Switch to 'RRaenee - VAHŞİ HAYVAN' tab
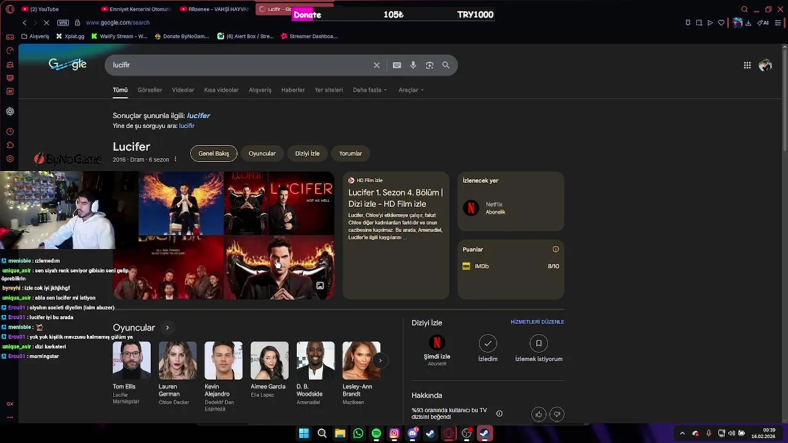Viewport: 788px width, 443px height. (215, 9)
